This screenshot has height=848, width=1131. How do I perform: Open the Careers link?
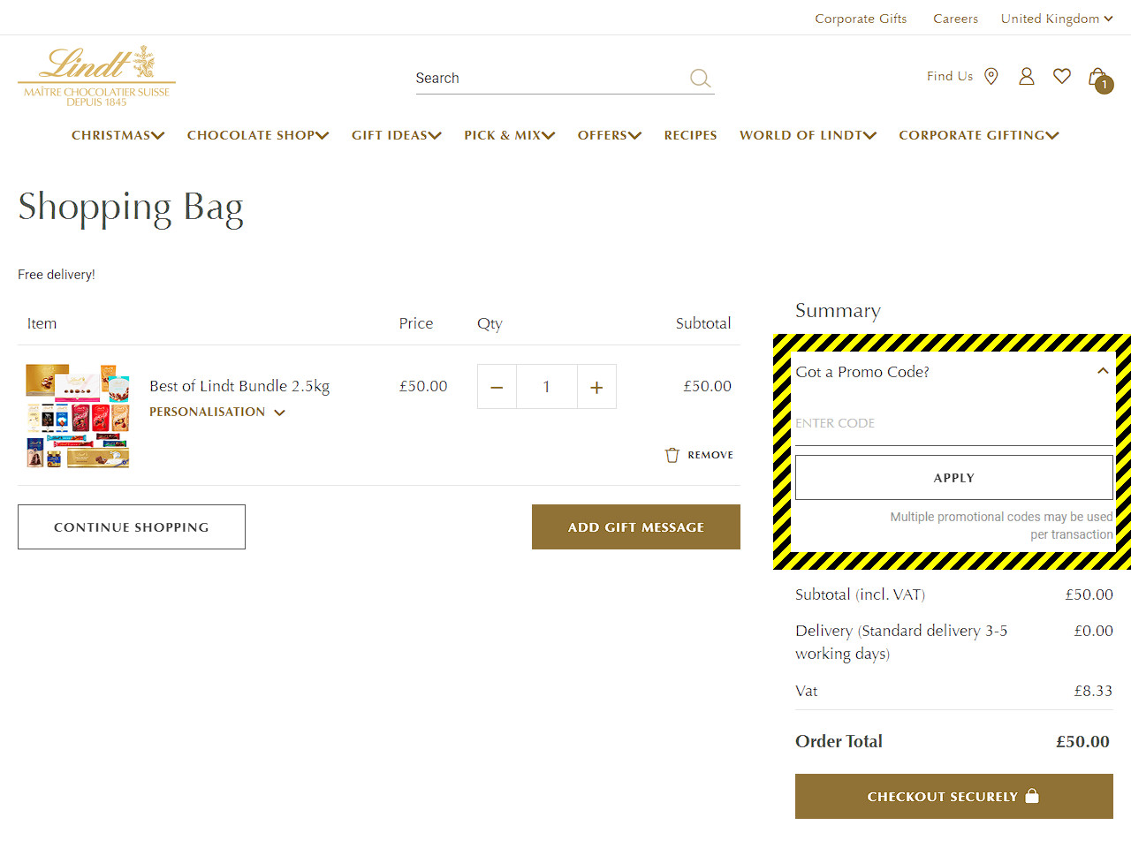(956, 19)
